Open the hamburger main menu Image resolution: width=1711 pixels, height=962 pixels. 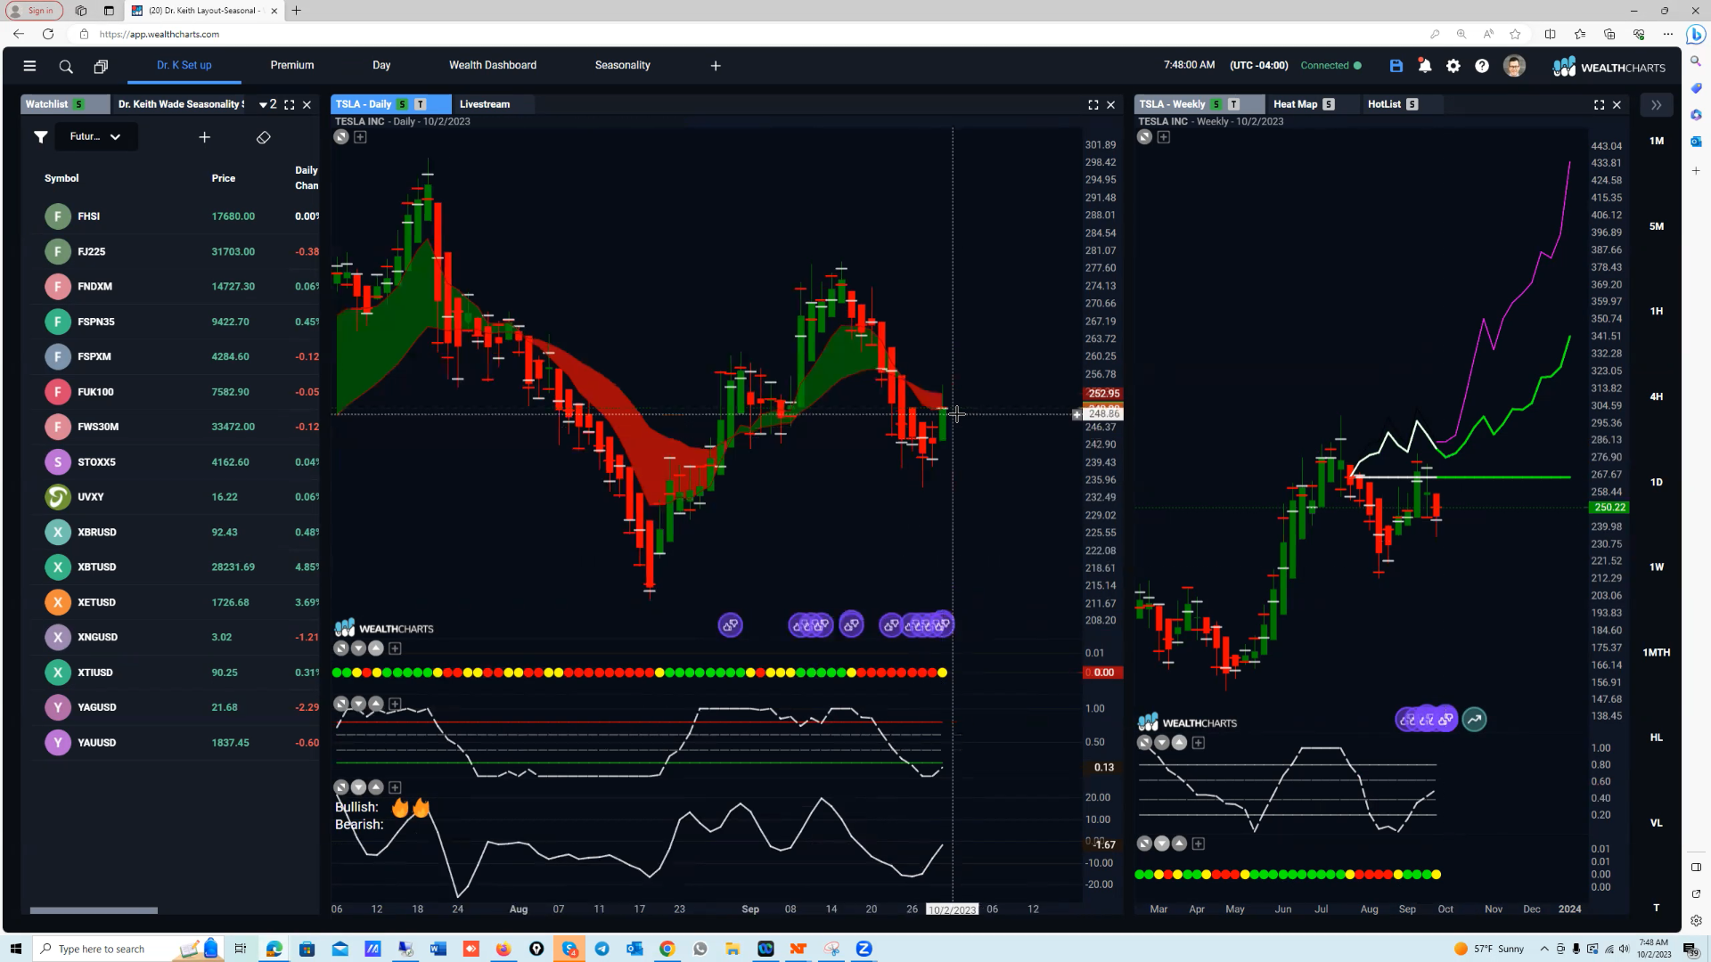point(29,66)
